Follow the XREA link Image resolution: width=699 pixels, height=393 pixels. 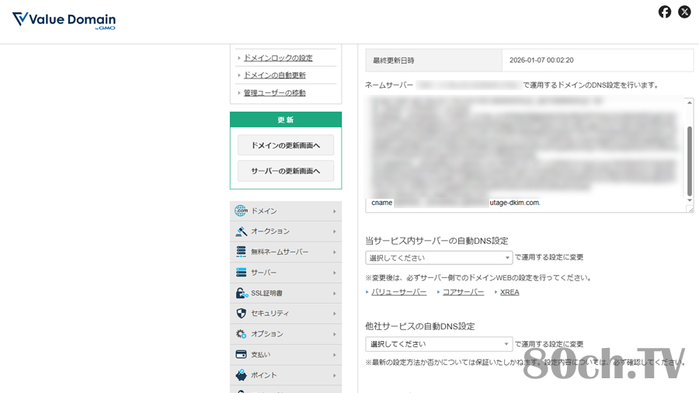click(x=509, y=292)
